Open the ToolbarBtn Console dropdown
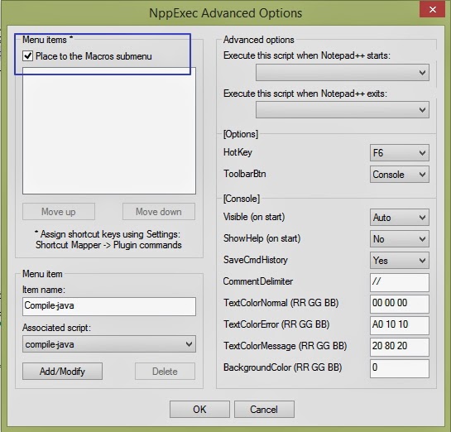The height and width of the screenshot is (432, 451). [x=399, y=175]
